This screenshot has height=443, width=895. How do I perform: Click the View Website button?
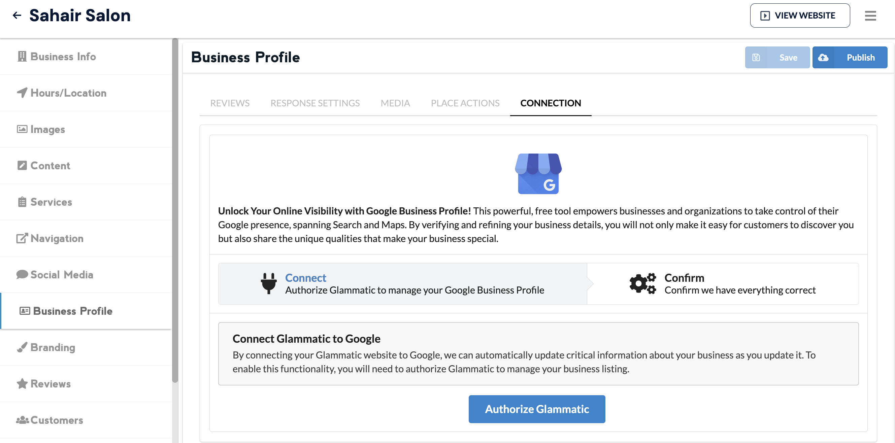[x=799, y=15]
